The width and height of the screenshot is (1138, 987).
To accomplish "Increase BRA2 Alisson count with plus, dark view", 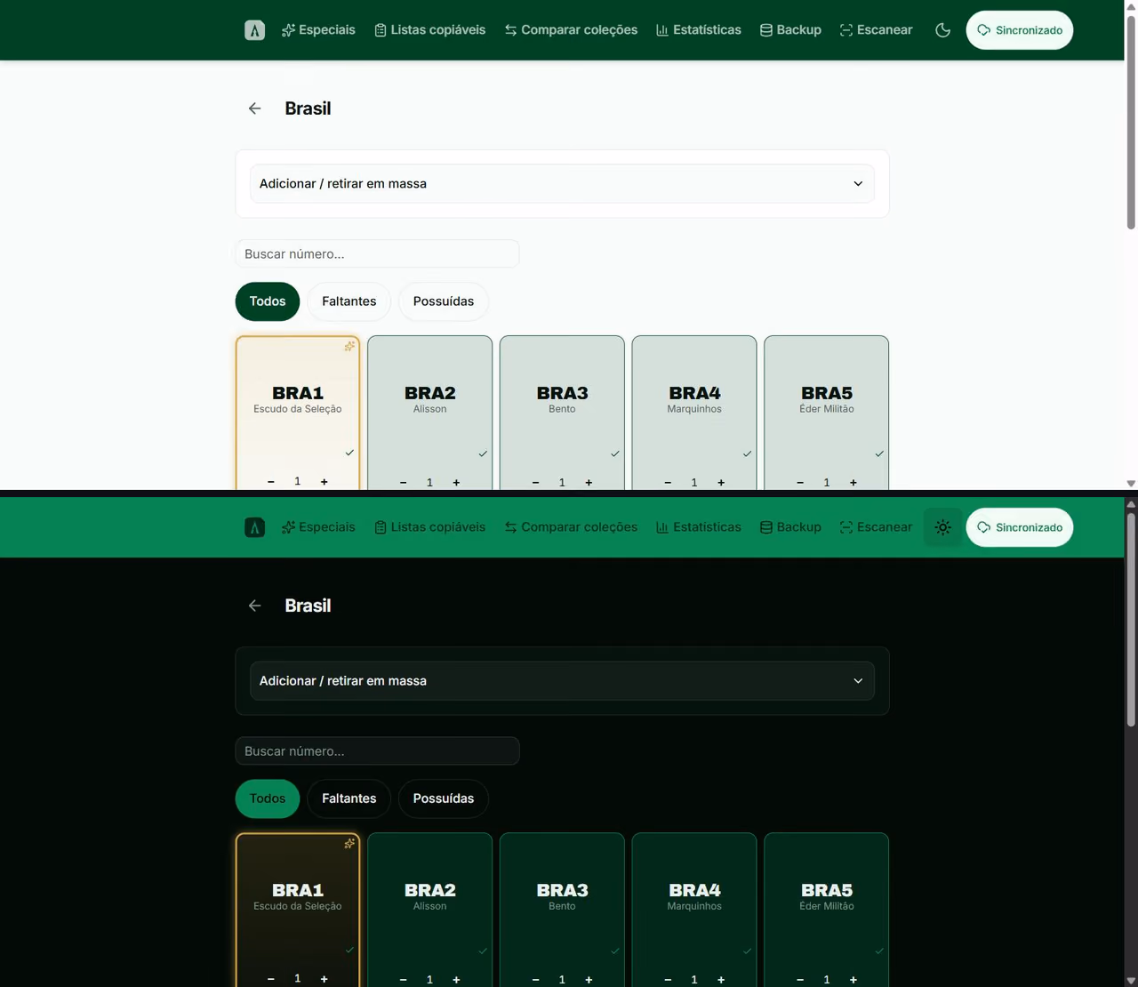I will point(456,980).
